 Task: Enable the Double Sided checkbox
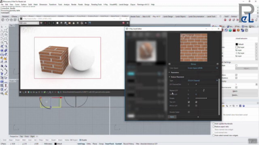[189, 112]
